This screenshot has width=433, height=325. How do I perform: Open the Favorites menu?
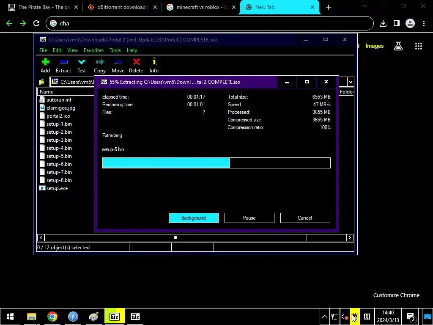[x=93, y=50]
